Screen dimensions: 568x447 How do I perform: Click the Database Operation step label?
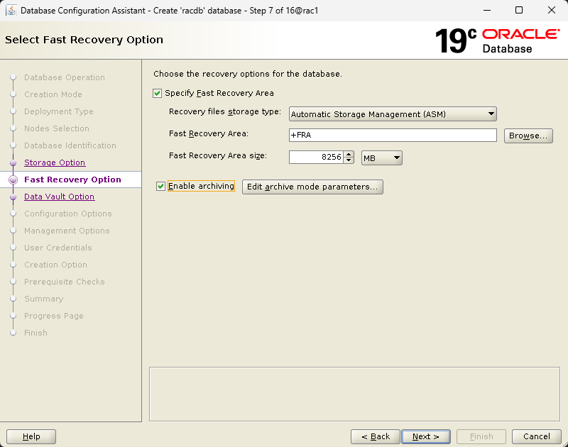coord(65,77)
